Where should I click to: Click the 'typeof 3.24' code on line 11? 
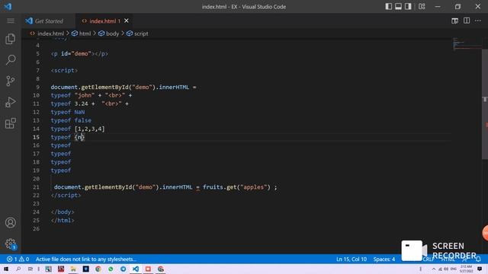[x=69, y=104]
